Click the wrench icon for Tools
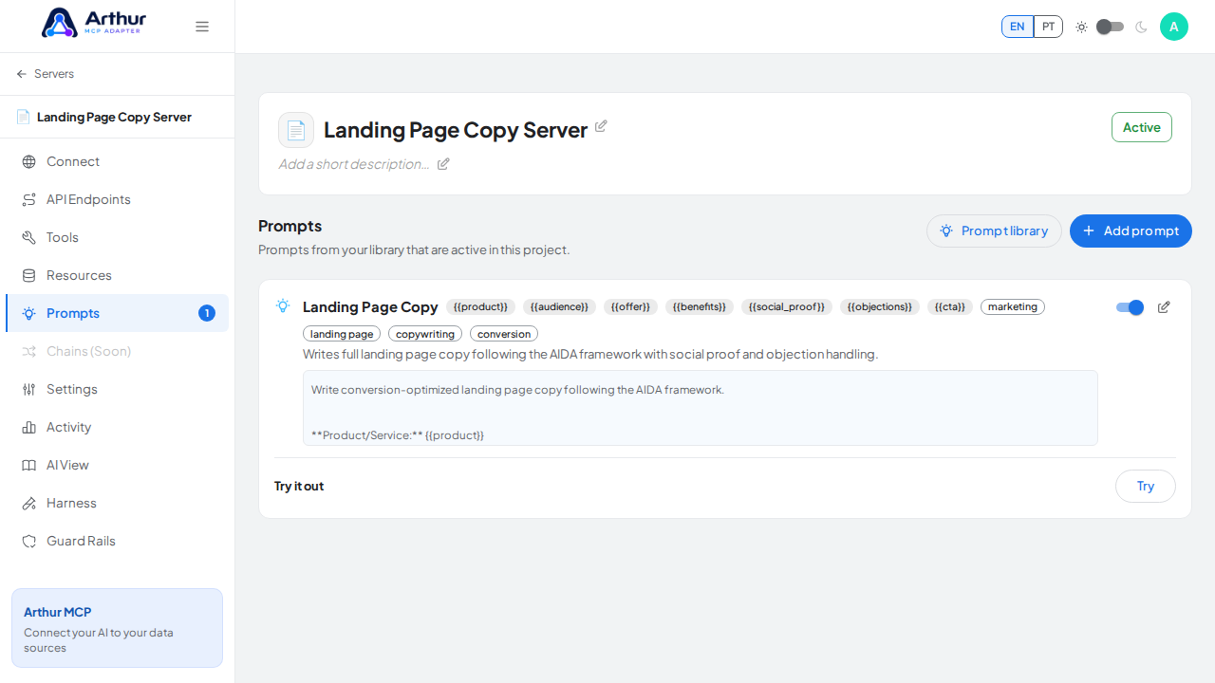Screen dimensions: 1215x683 [28, 237]
